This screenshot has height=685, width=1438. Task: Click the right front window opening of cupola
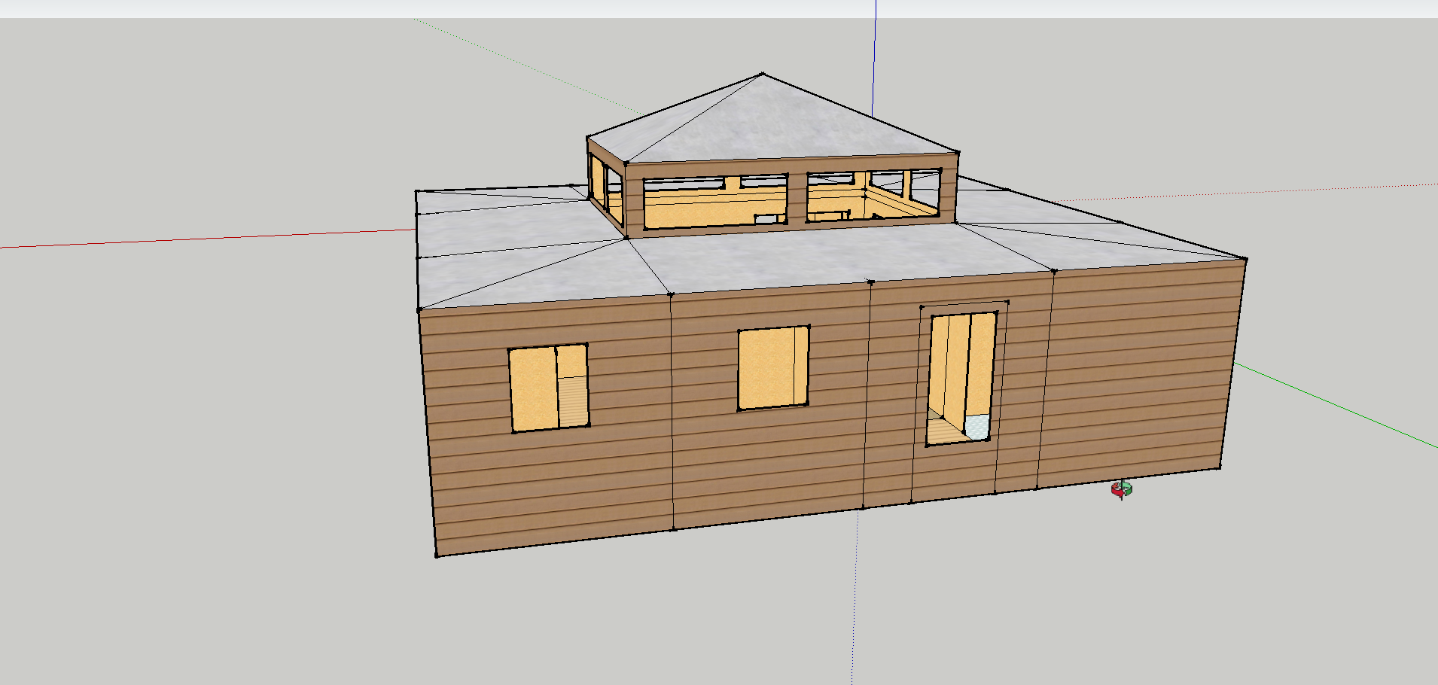point(872,197)
